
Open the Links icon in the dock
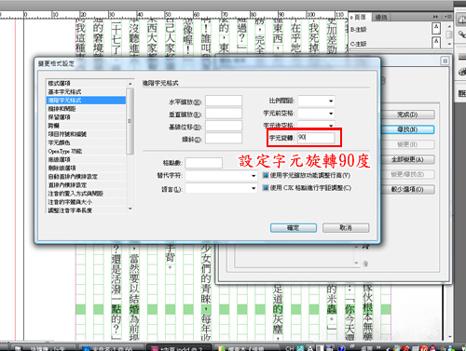[461, 34]
